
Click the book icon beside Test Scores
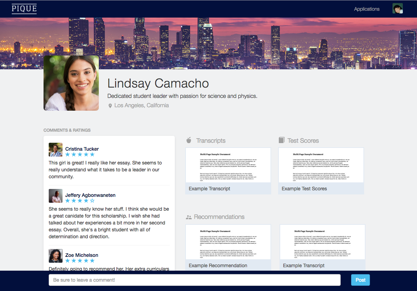coord(282,140)
